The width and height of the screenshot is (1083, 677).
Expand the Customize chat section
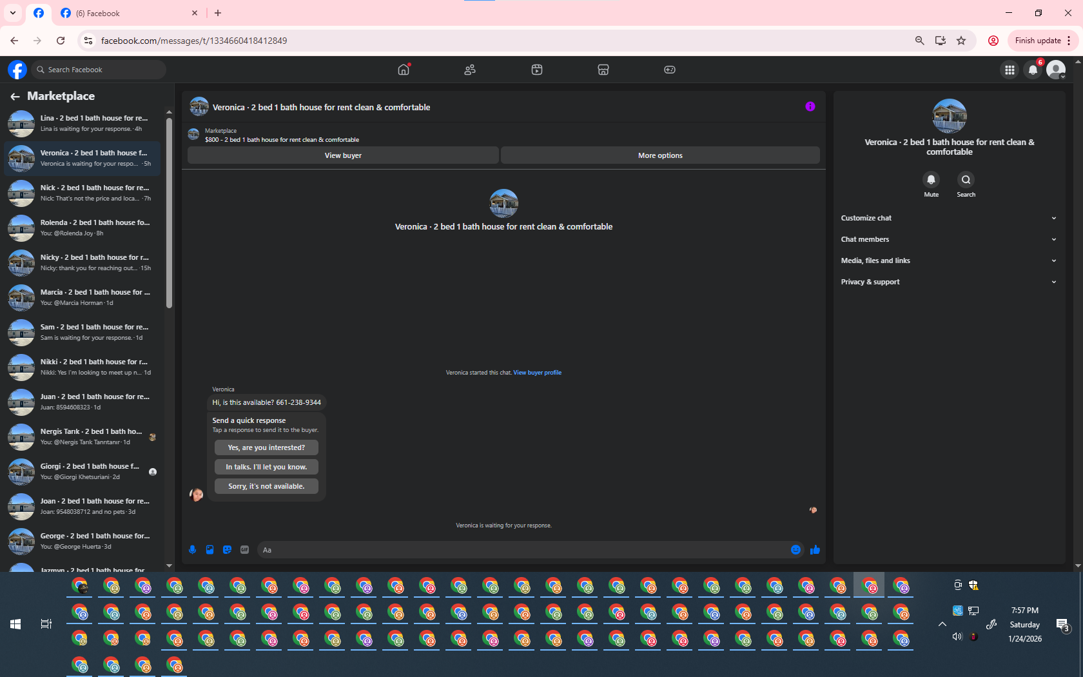[x=949, y=218]
